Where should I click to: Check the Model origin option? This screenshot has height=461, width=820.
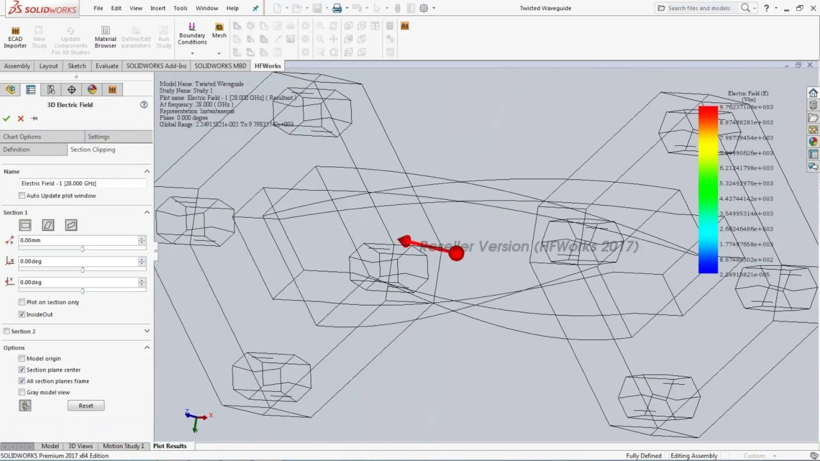(x=22, y=359)
